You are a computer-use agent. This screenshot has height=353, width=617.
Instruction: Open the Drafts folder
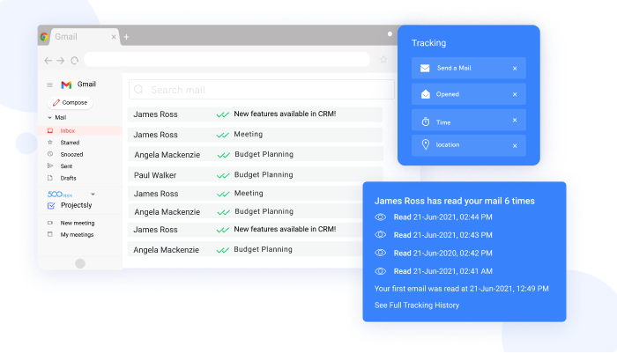[x=68, y=178]
